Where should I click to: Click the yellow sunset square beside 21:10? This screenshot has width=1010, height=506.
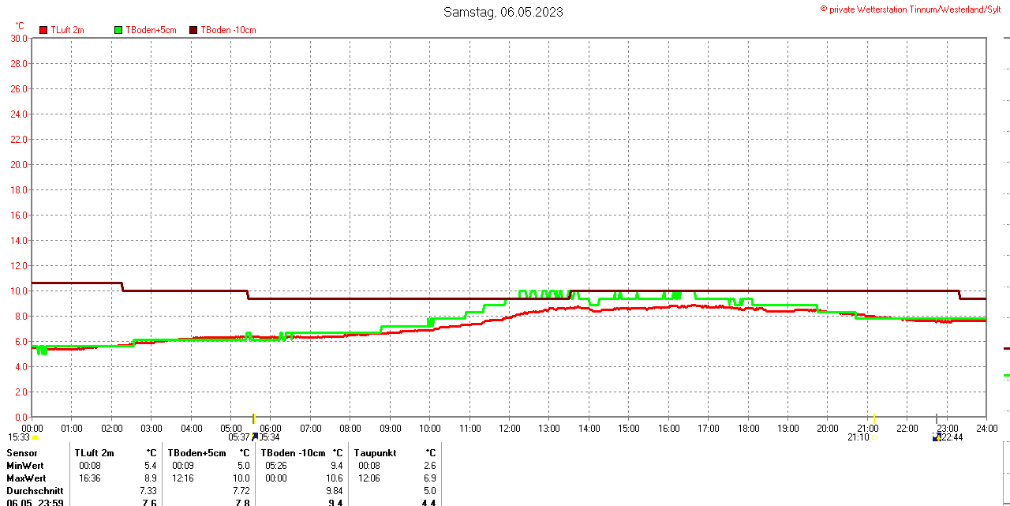tap(874, 437)
